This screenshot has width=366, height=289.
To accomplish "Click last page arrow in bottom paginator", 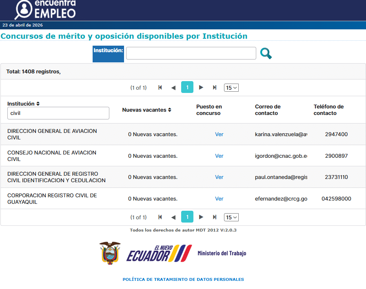I will pos(215,217).
